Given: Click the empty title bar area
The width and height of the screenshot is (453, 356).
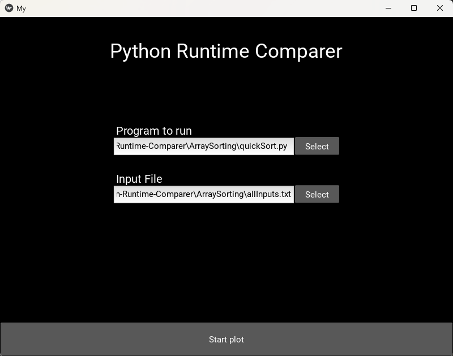Looking at the screenshot, I should pyautogui.click(x=198, y=8).
